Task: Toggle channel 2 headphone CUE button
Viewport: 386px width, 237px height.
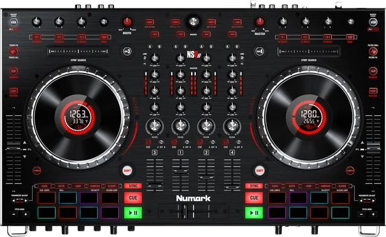Action: 200,142
